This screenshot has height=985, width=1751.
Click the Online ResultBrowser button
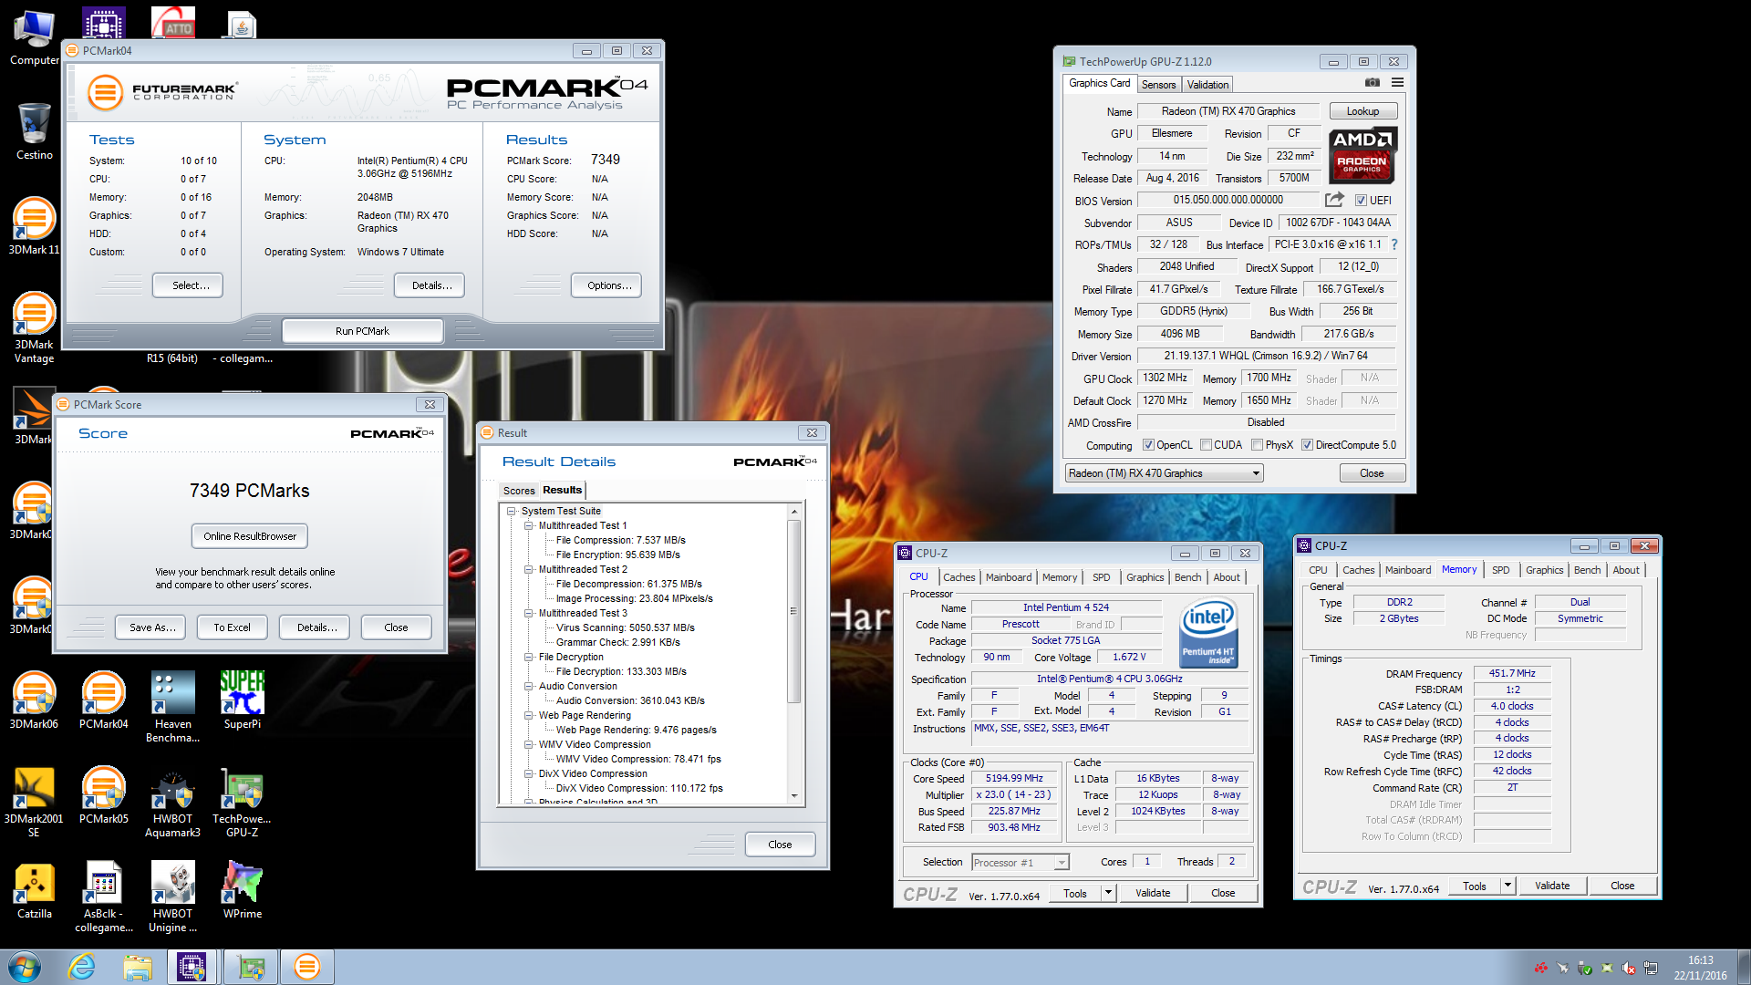pyautogui.click(x=250, y=536)
